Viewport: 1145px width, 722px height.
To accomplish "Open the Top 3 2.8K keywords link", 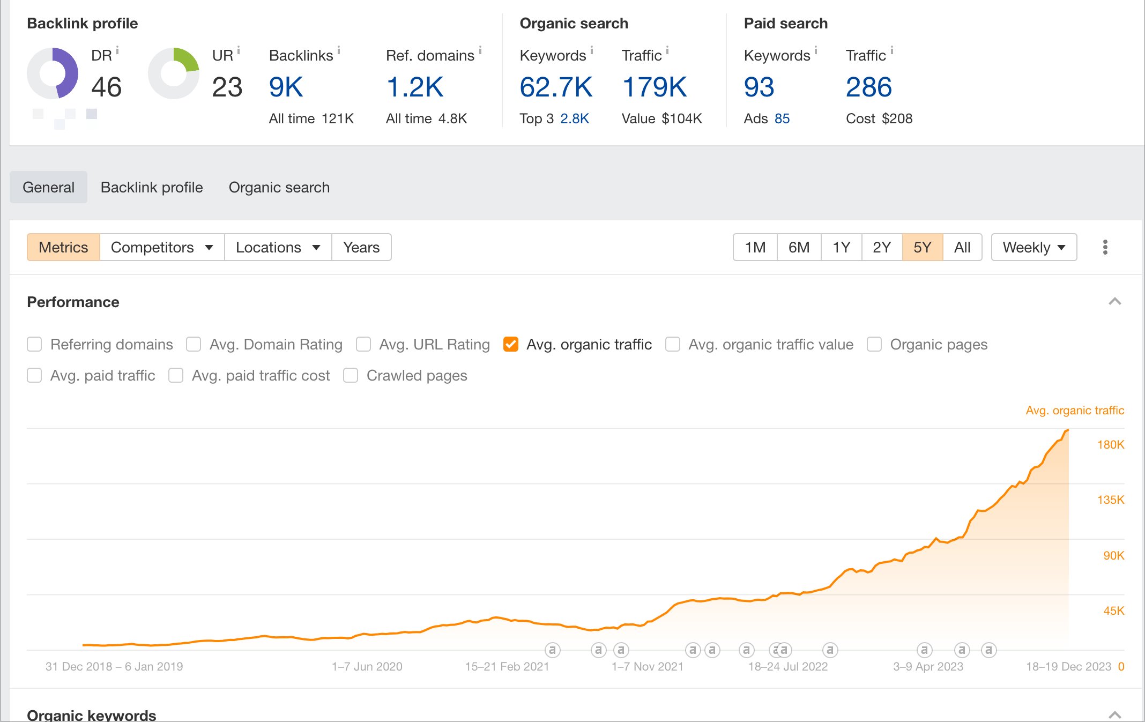I will pyautogui.click(x=575, y=118).
